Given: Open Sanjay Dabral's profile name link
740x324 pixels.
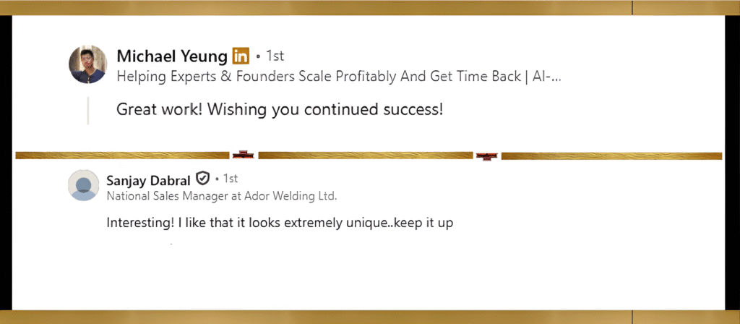Looking at the screenshot, I should coord(149,179).
